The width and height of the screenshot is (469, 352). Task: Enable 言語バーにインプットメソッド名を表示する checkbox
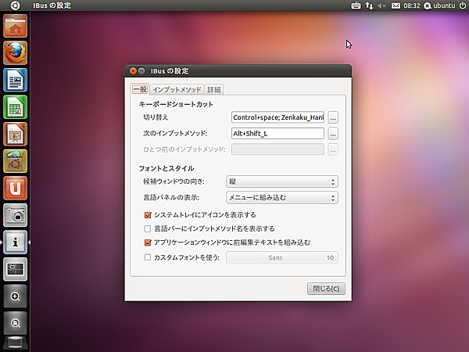click(x=148, y=228)
